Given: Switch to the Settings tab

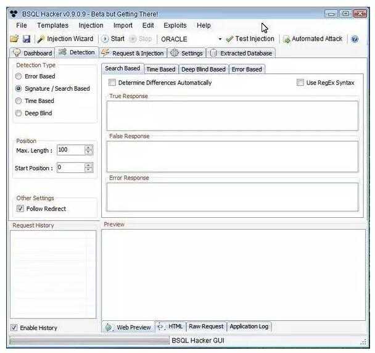Looking at the screenshot, I should coord(186,53).
